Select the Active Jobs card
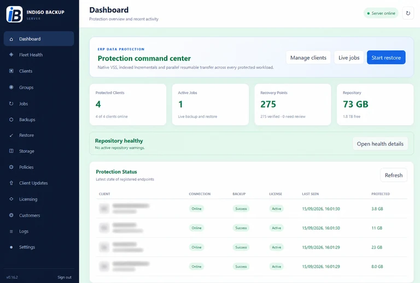The height and width of the screenshot is (283, 420). point(210,104)
